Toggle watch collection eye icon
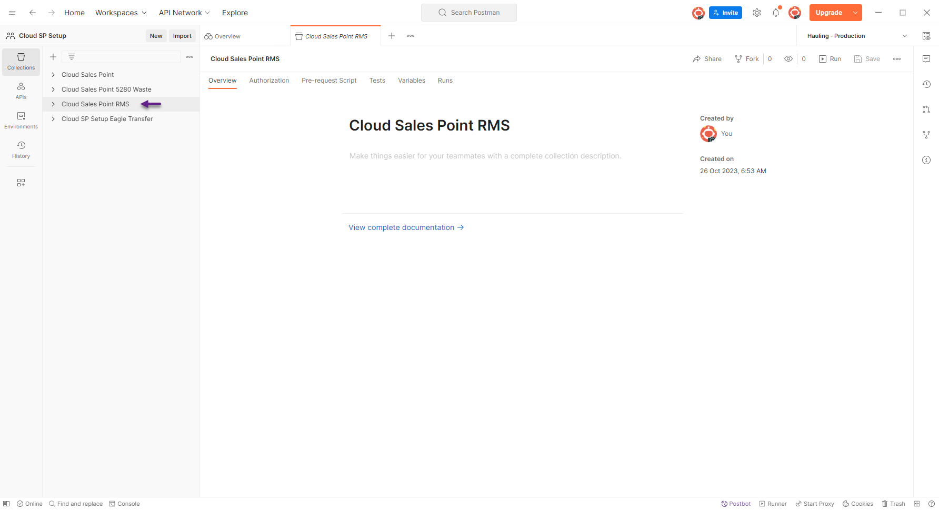The image size is (939, 510). point(788,59)
